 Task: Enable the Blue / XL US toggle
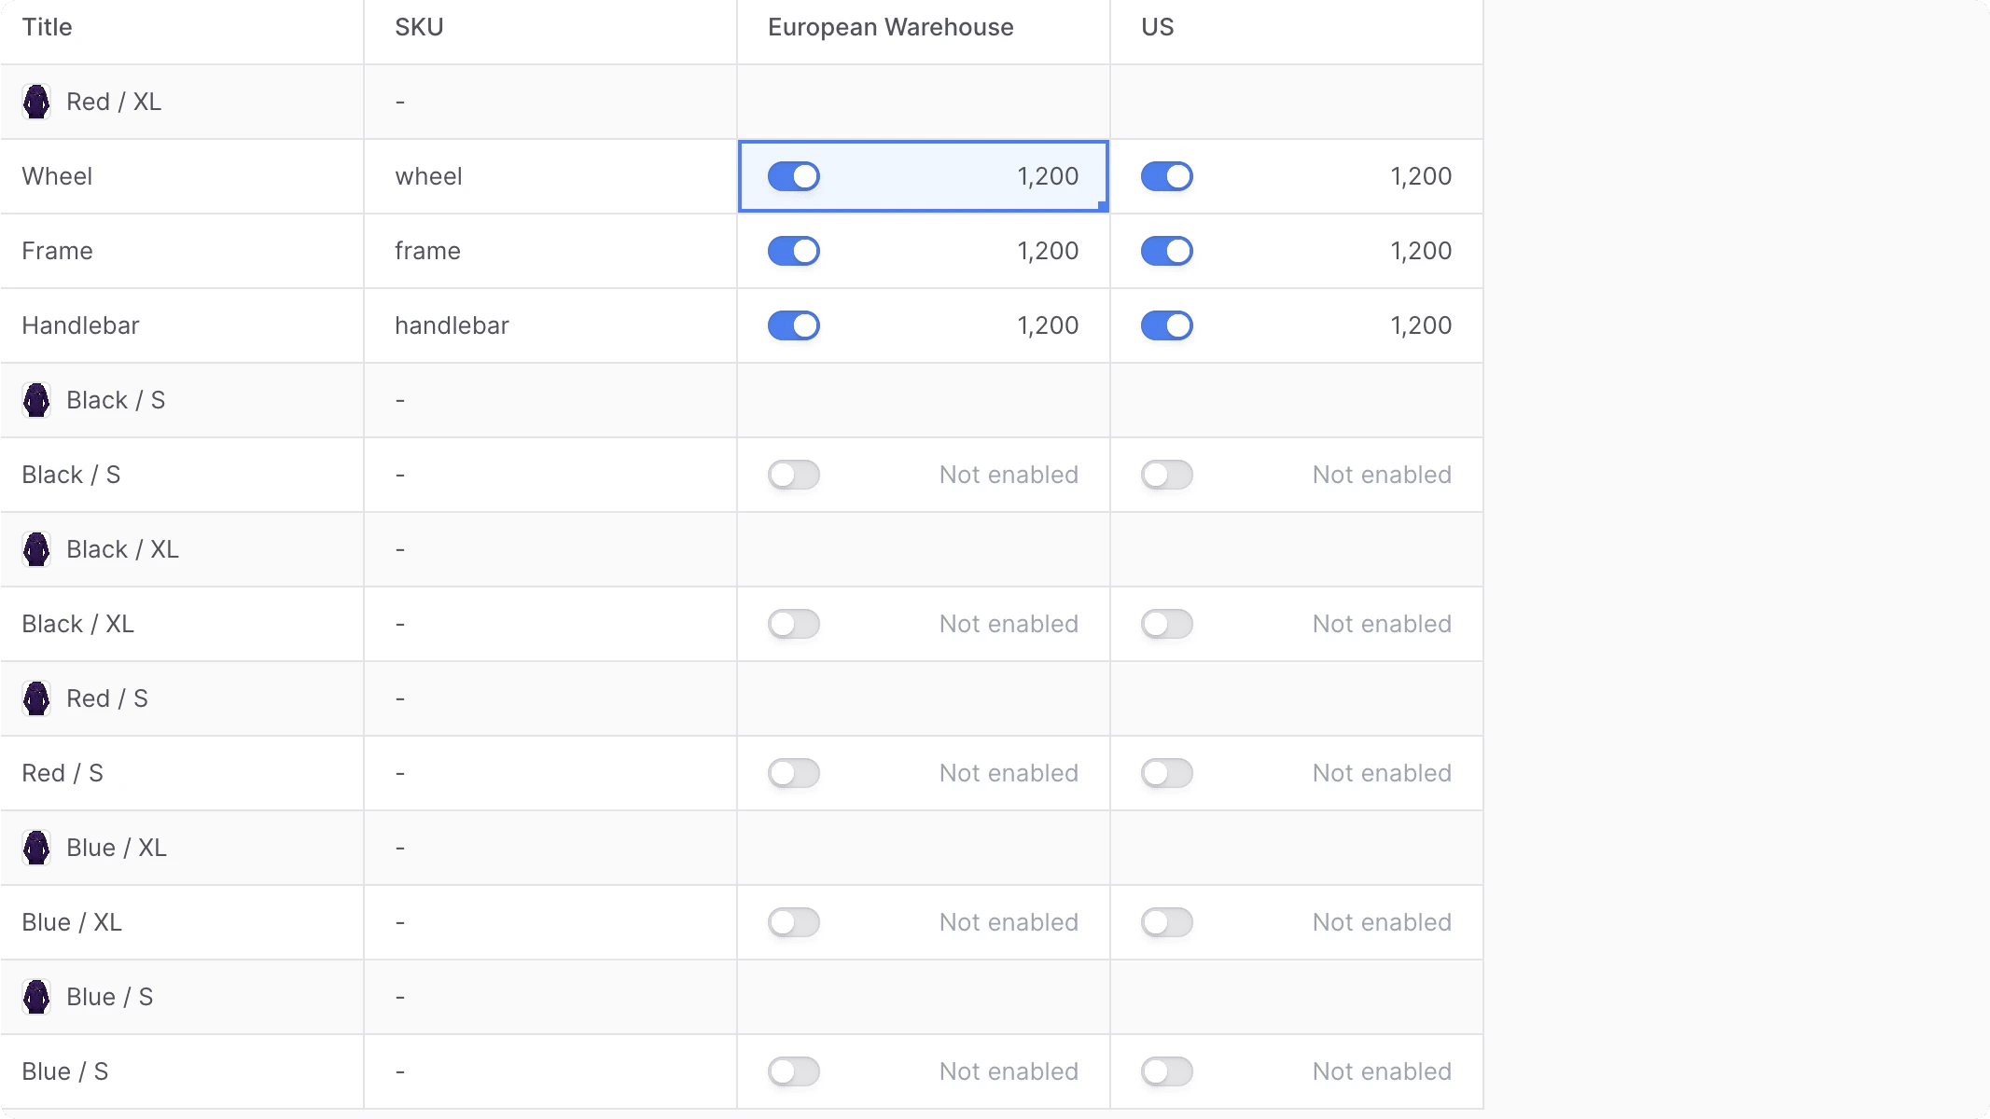pyautogui.click(x=1167, y=922)
